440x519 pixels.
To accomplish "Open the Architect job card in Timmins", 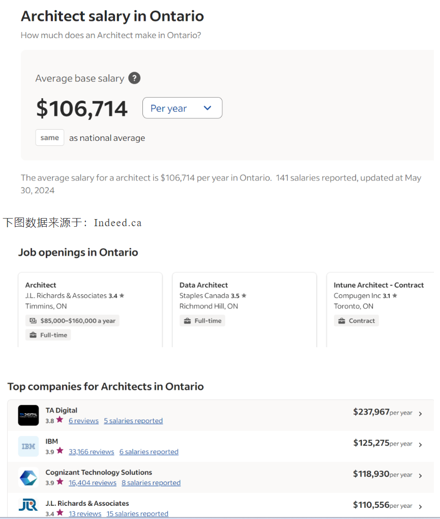I will 41,285.
